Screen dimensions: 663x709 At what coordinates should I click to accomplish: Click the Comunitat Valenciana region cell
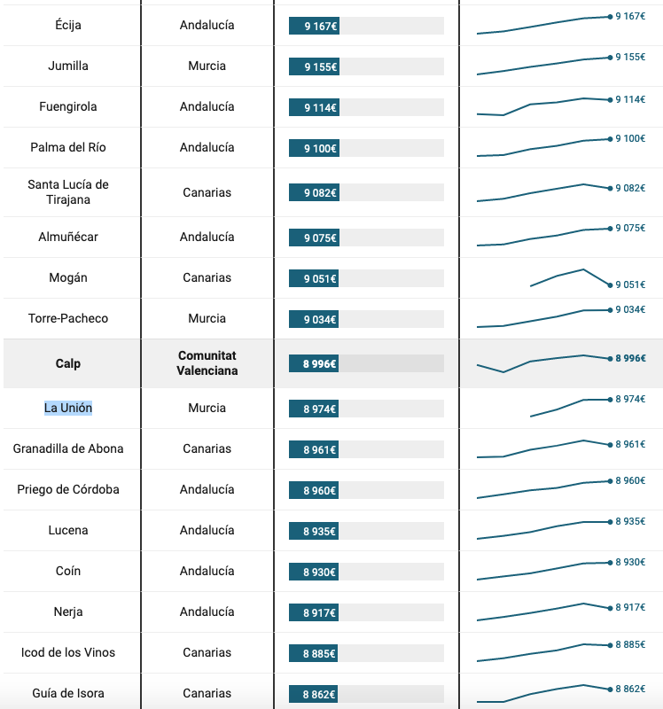207,363
